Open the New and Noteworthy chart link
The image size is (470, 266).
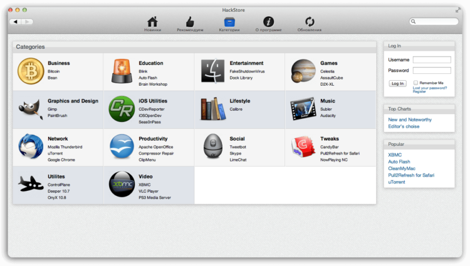click(410, 120)
